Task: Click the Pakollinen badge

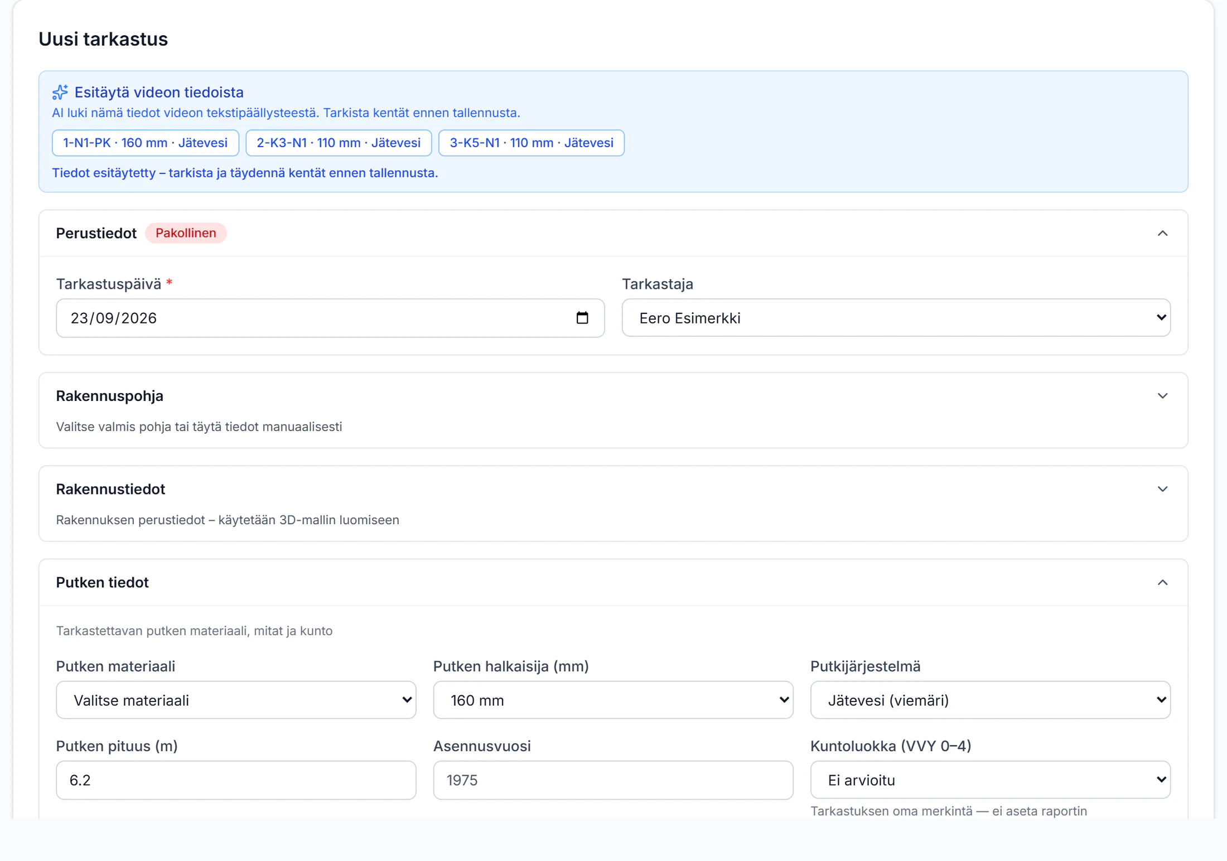Action: pos(186,233)
